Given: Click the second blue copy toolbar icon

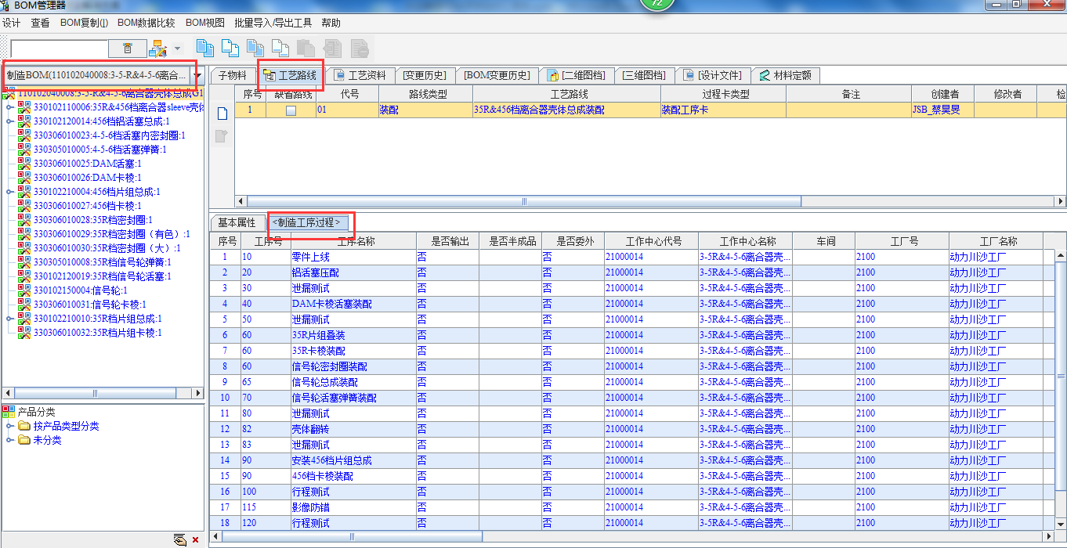Looking at the screenshot, I should click(x=230, y=49).
